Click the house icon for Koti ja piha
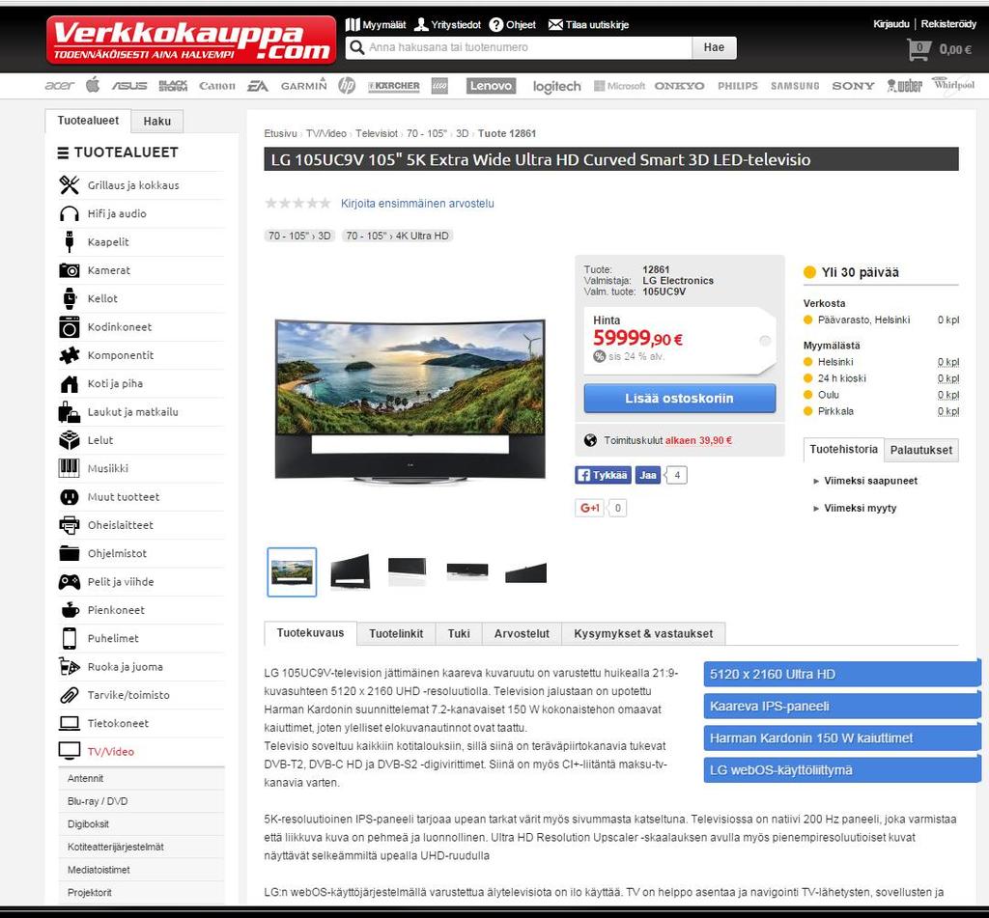 click(70, 383)
